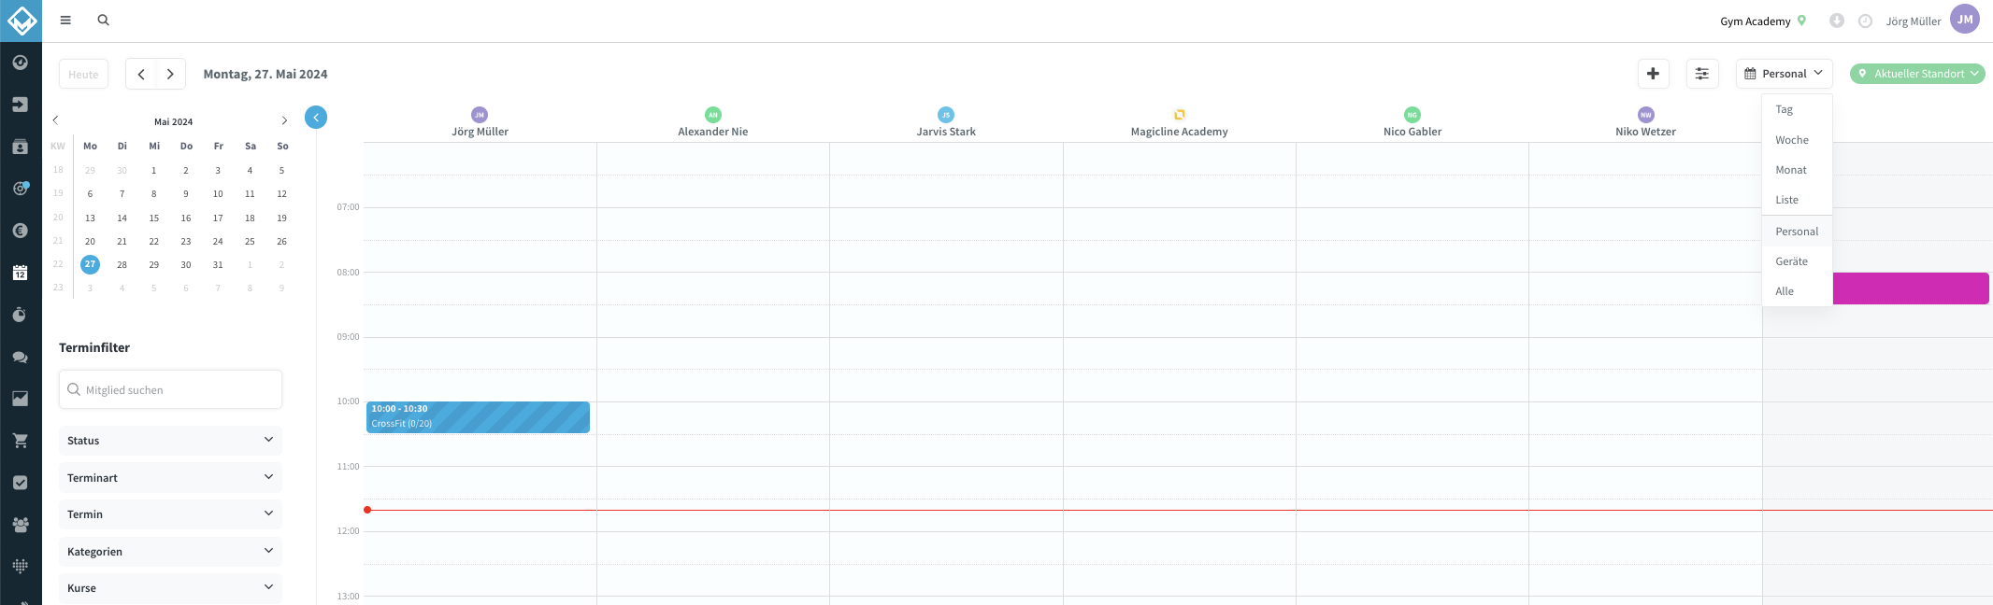This screenshot has width=1993, height=605.
Task: Click Niko Wetzer staff column header
Action: tap(1645, 123)
